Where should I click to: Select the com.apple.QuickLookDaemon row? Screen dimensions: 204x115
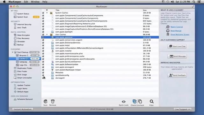point(100,62)
